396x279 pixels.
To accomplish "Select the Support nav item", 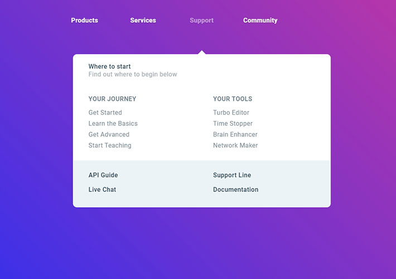I will click(201, 21).
